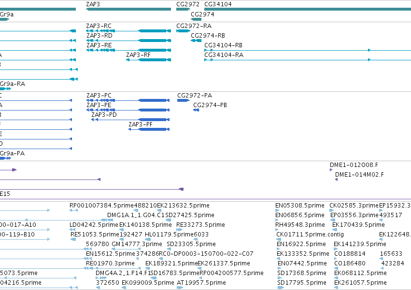Select EST CO186480
The width and height of the screenshot is (411, 290).
[350, 263]
